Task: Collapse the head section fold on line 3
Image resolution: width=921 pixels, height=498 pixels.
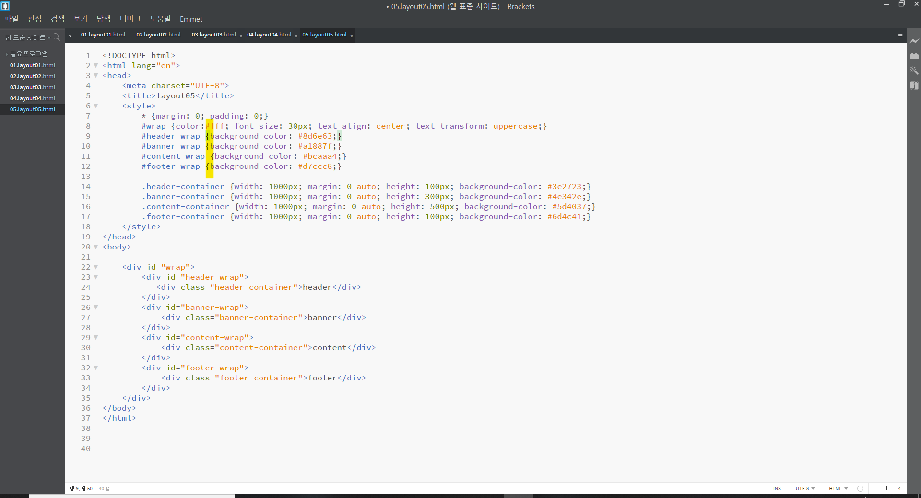Action: coord(96,76)
